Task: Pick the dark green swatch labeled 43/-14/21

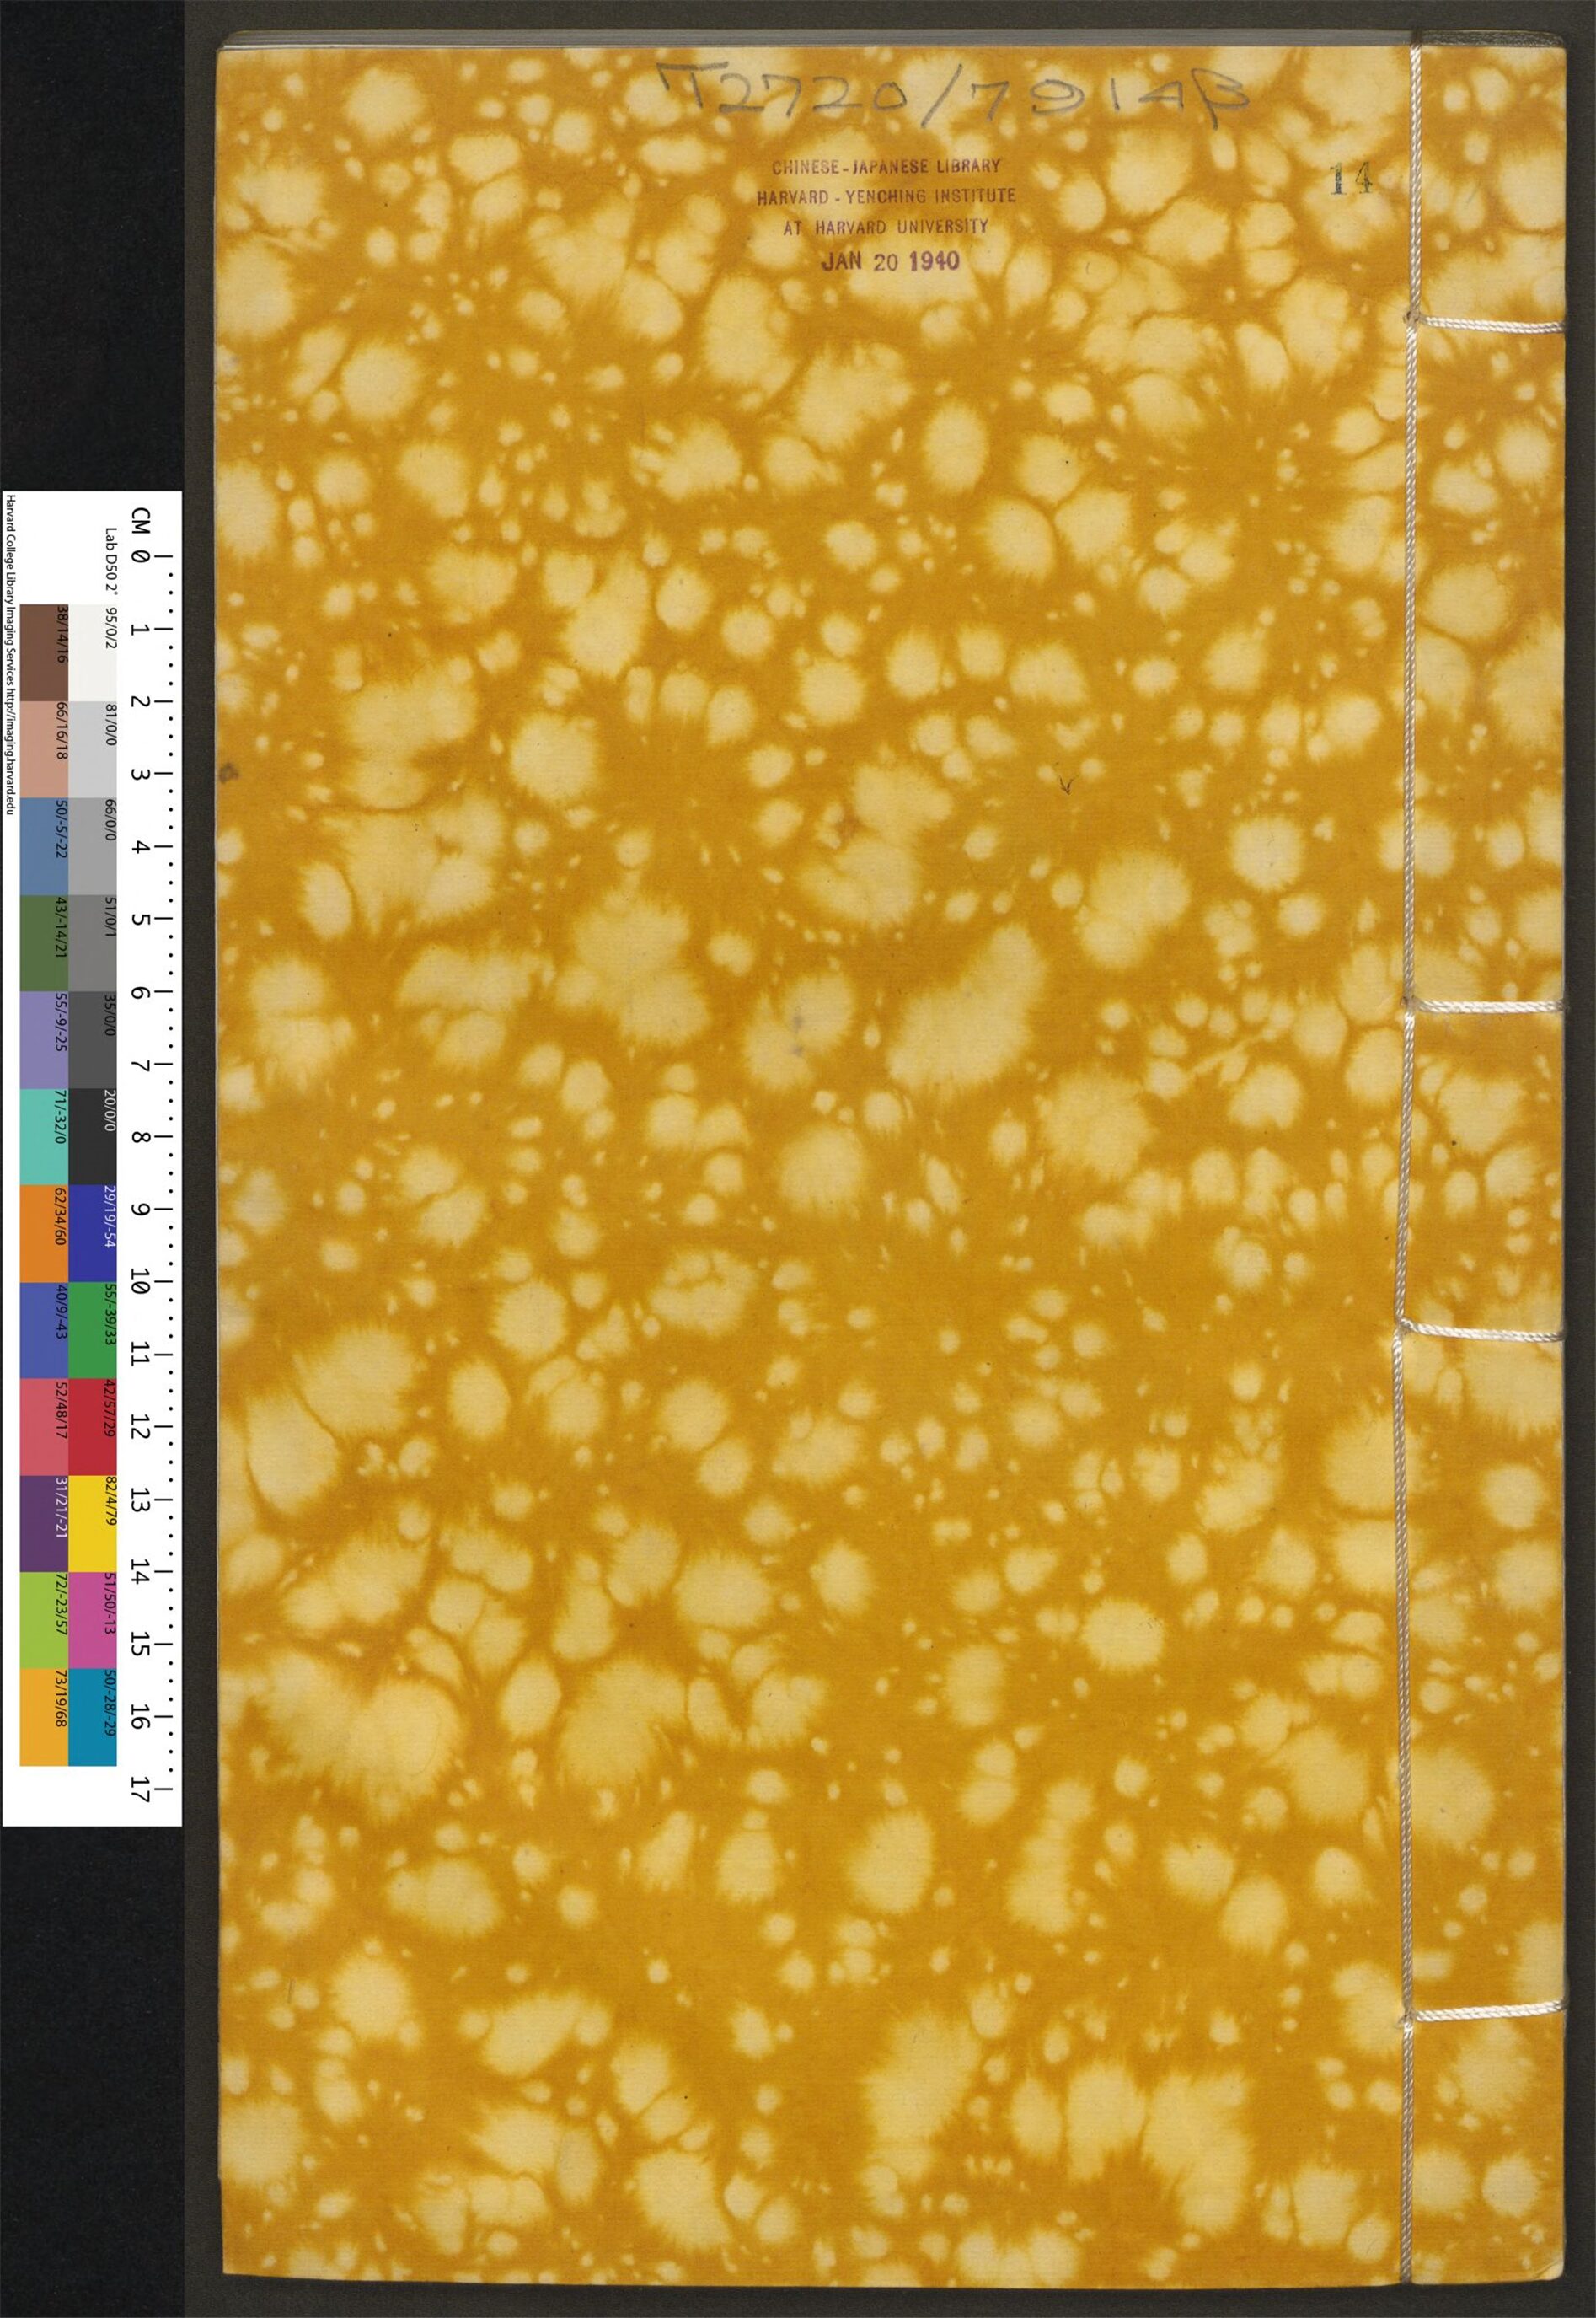Action: [x=46, y=943]
